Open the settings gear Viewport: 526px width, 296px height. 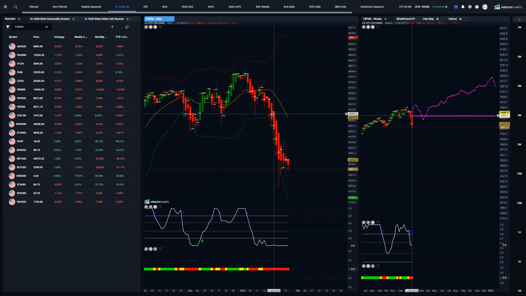coord(470,7)
